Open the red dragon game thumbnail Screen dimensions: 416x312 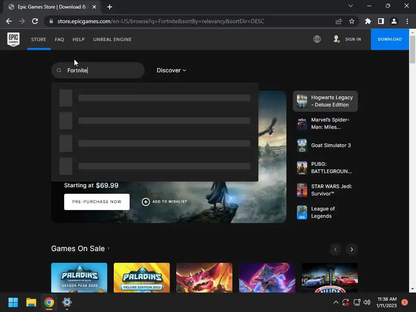(204, 277)
